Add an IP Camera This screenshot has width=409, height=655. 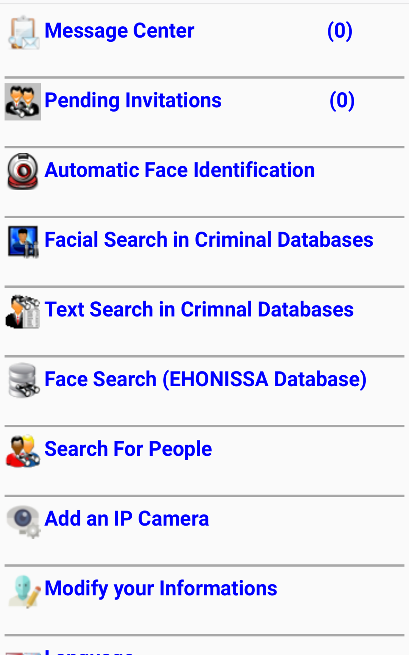pyautogui.click(x=127, y=518)
